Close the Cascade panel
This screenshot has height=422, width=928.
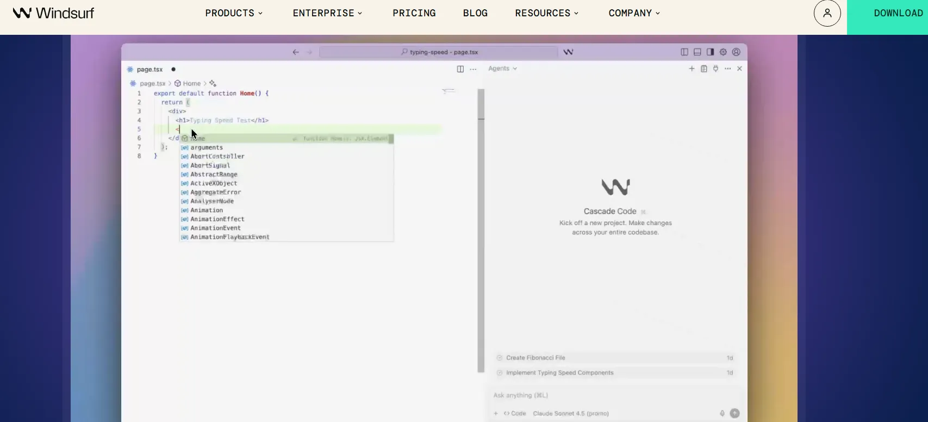739,69
